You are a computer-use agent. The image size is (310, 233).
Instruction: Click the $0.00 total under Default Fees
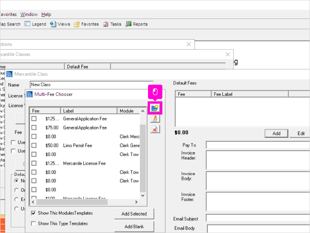click(181, 132)
